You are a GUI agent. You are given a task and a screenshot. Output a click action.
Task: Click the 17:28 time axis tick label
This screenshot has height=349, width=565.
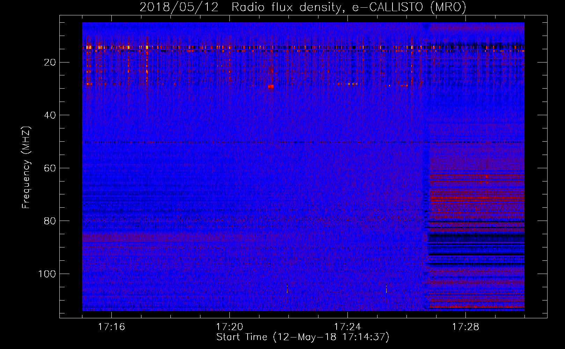(x=465, y=327)
